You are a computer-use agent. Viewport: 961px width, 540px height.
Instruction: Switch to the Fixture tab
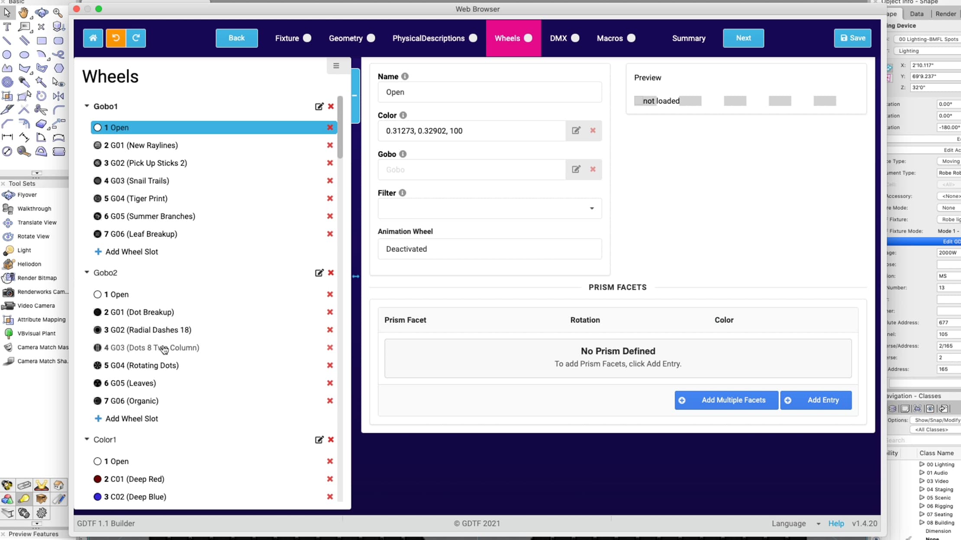293,38
